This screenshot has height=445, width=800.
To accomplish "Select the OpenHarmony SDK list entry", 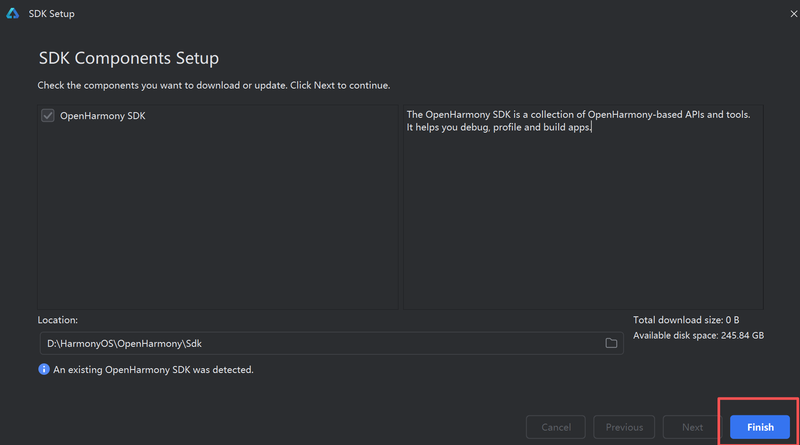I will (103, 115).
